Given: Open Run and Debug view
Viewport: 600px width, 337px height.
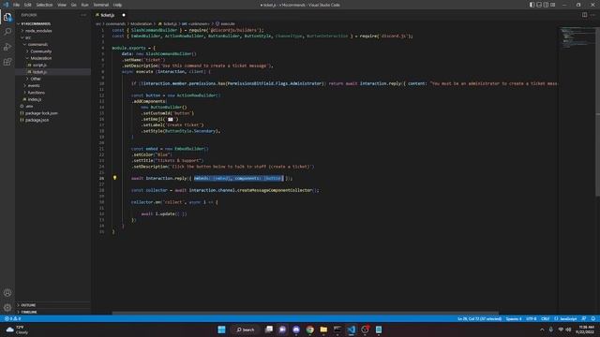Looking at the screenshot, I should [7, 47].
